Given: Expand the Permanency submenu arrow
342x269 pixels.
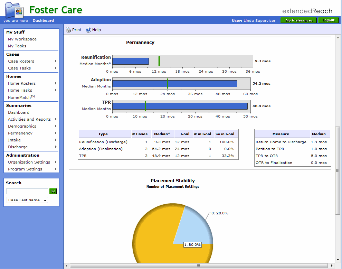Looking at the screenshot, I should (x=56, y=133).
